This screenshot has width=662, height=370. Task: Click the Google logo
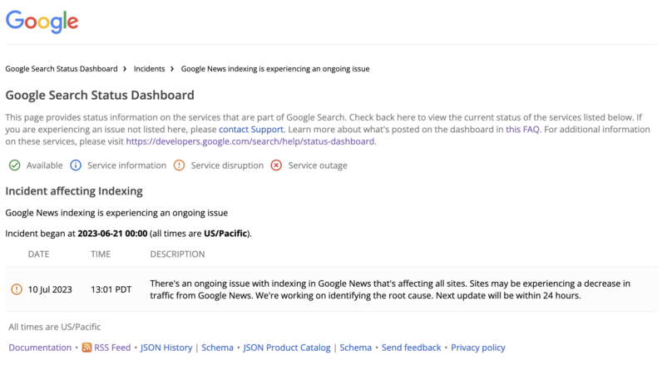point(42,21)
